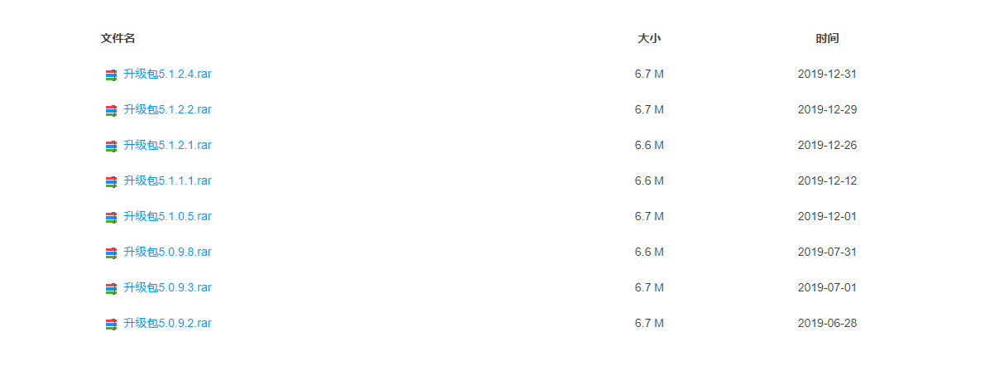Download 升级包5.1.0.5.rar upgrade package
This screenshot has height=380, width=1005.
(x=167, y=216)
